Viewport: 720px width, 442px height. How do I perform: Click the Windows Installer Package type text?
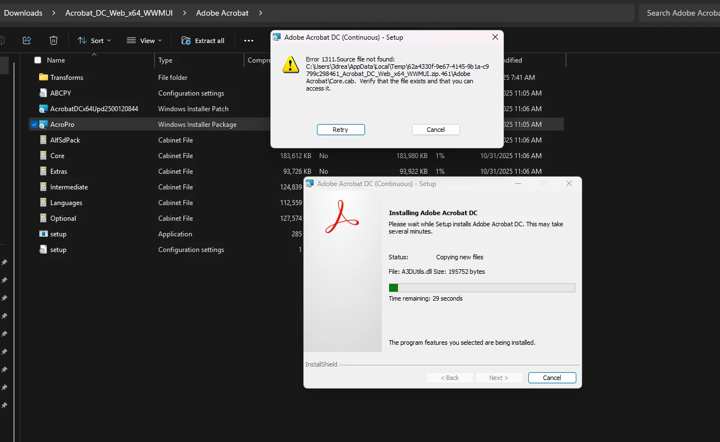(x=197, y=125)
